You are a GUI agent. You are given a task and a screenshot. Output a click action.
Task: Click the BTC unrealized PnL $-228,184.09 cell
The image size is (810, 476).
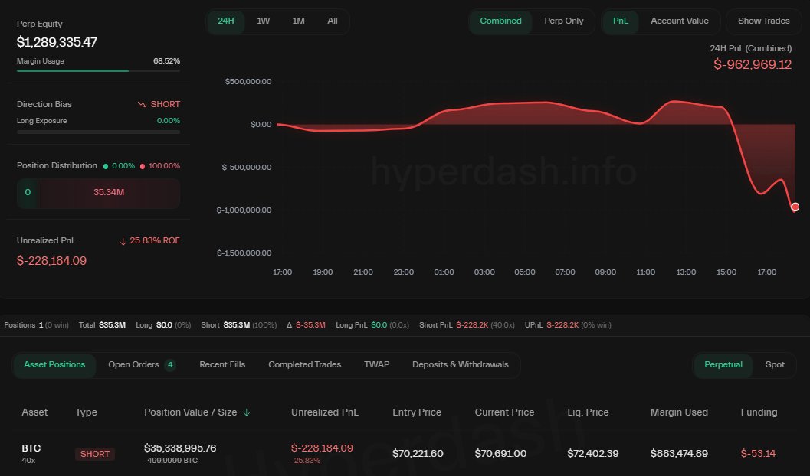pos(322,448)
